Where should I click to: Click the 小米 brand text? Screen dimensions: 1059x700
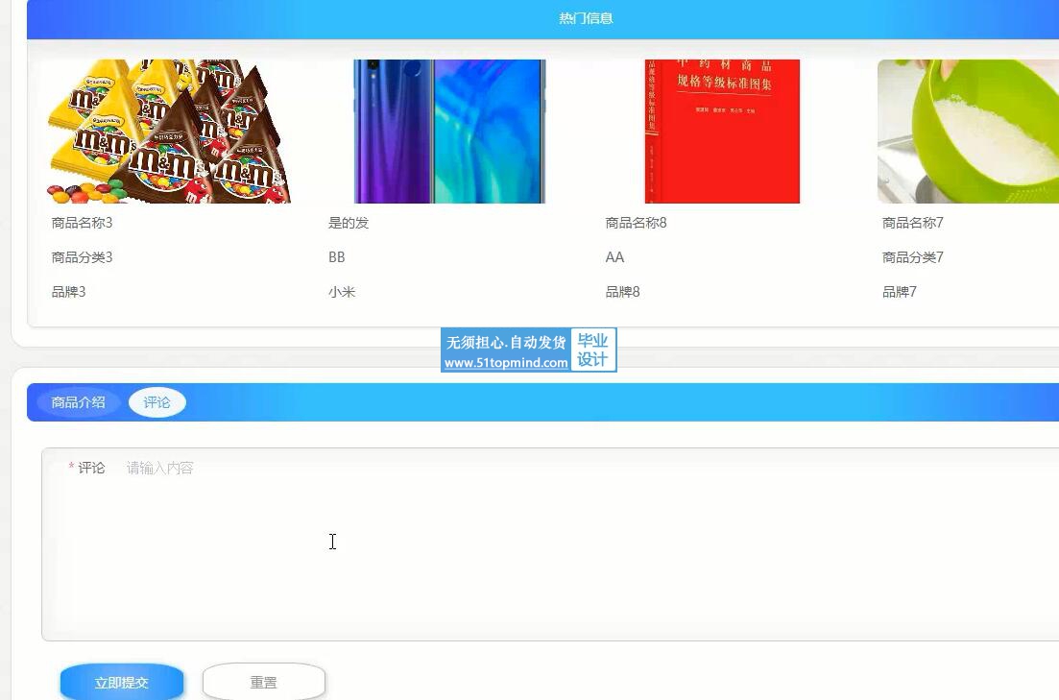pyautogui.click(x=342, y=292)
